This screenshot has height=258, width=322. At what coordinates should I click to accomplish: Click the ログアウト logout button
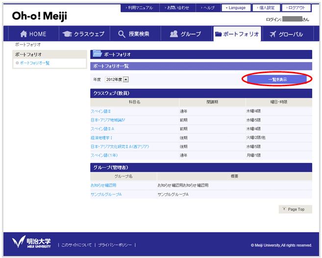tap(297, 8)
